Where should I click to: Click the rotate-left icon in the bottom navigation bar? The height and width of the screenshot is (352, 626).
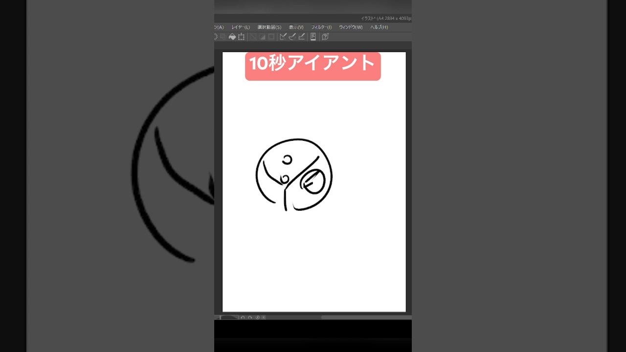(242, 317)
